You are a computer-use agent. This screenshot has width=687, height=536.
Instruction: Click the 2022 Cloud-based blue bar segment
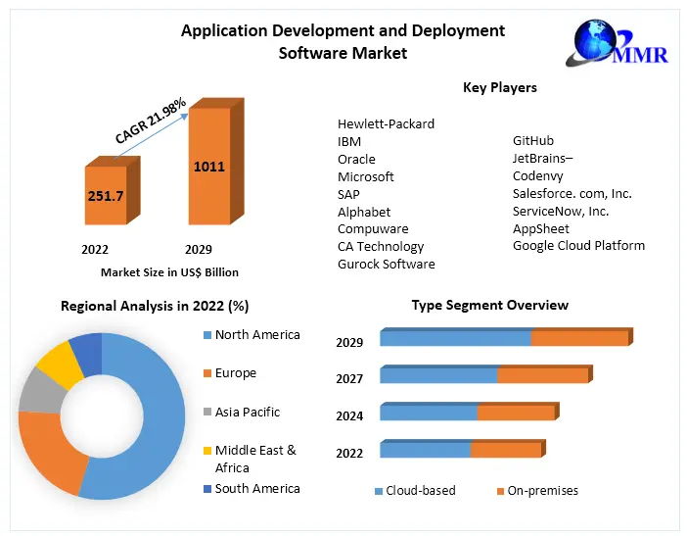(425, 450)
